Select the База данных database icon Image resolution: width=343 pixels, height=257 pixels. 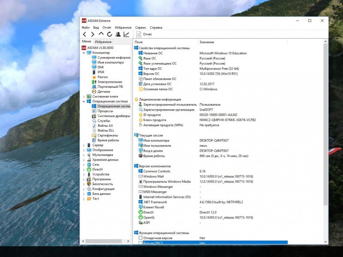click(x=89, y=194)
